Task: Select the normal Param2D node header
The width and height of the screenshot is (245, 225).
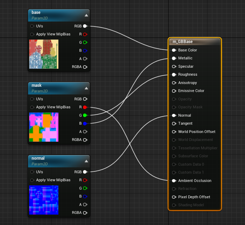Action: click(x=59, y=161)
